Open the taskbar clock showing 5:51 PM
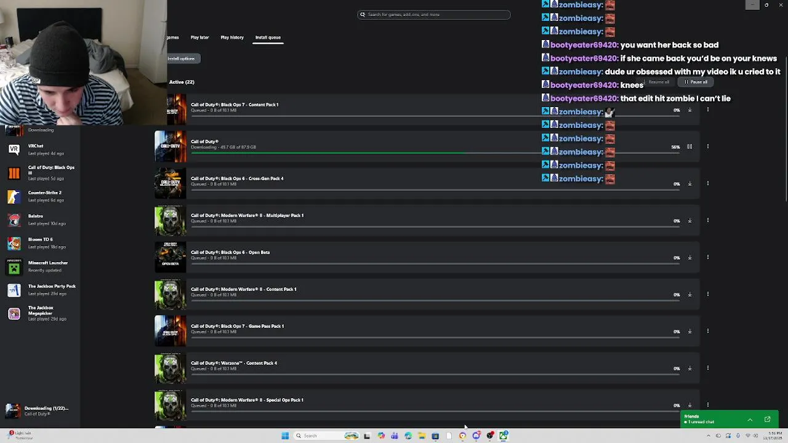The height and width of the screenshot is (443, 788). [774, 436]
